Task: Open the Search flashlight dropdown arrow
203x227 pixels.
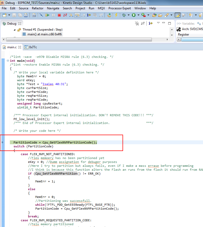Action: (171, 15)
